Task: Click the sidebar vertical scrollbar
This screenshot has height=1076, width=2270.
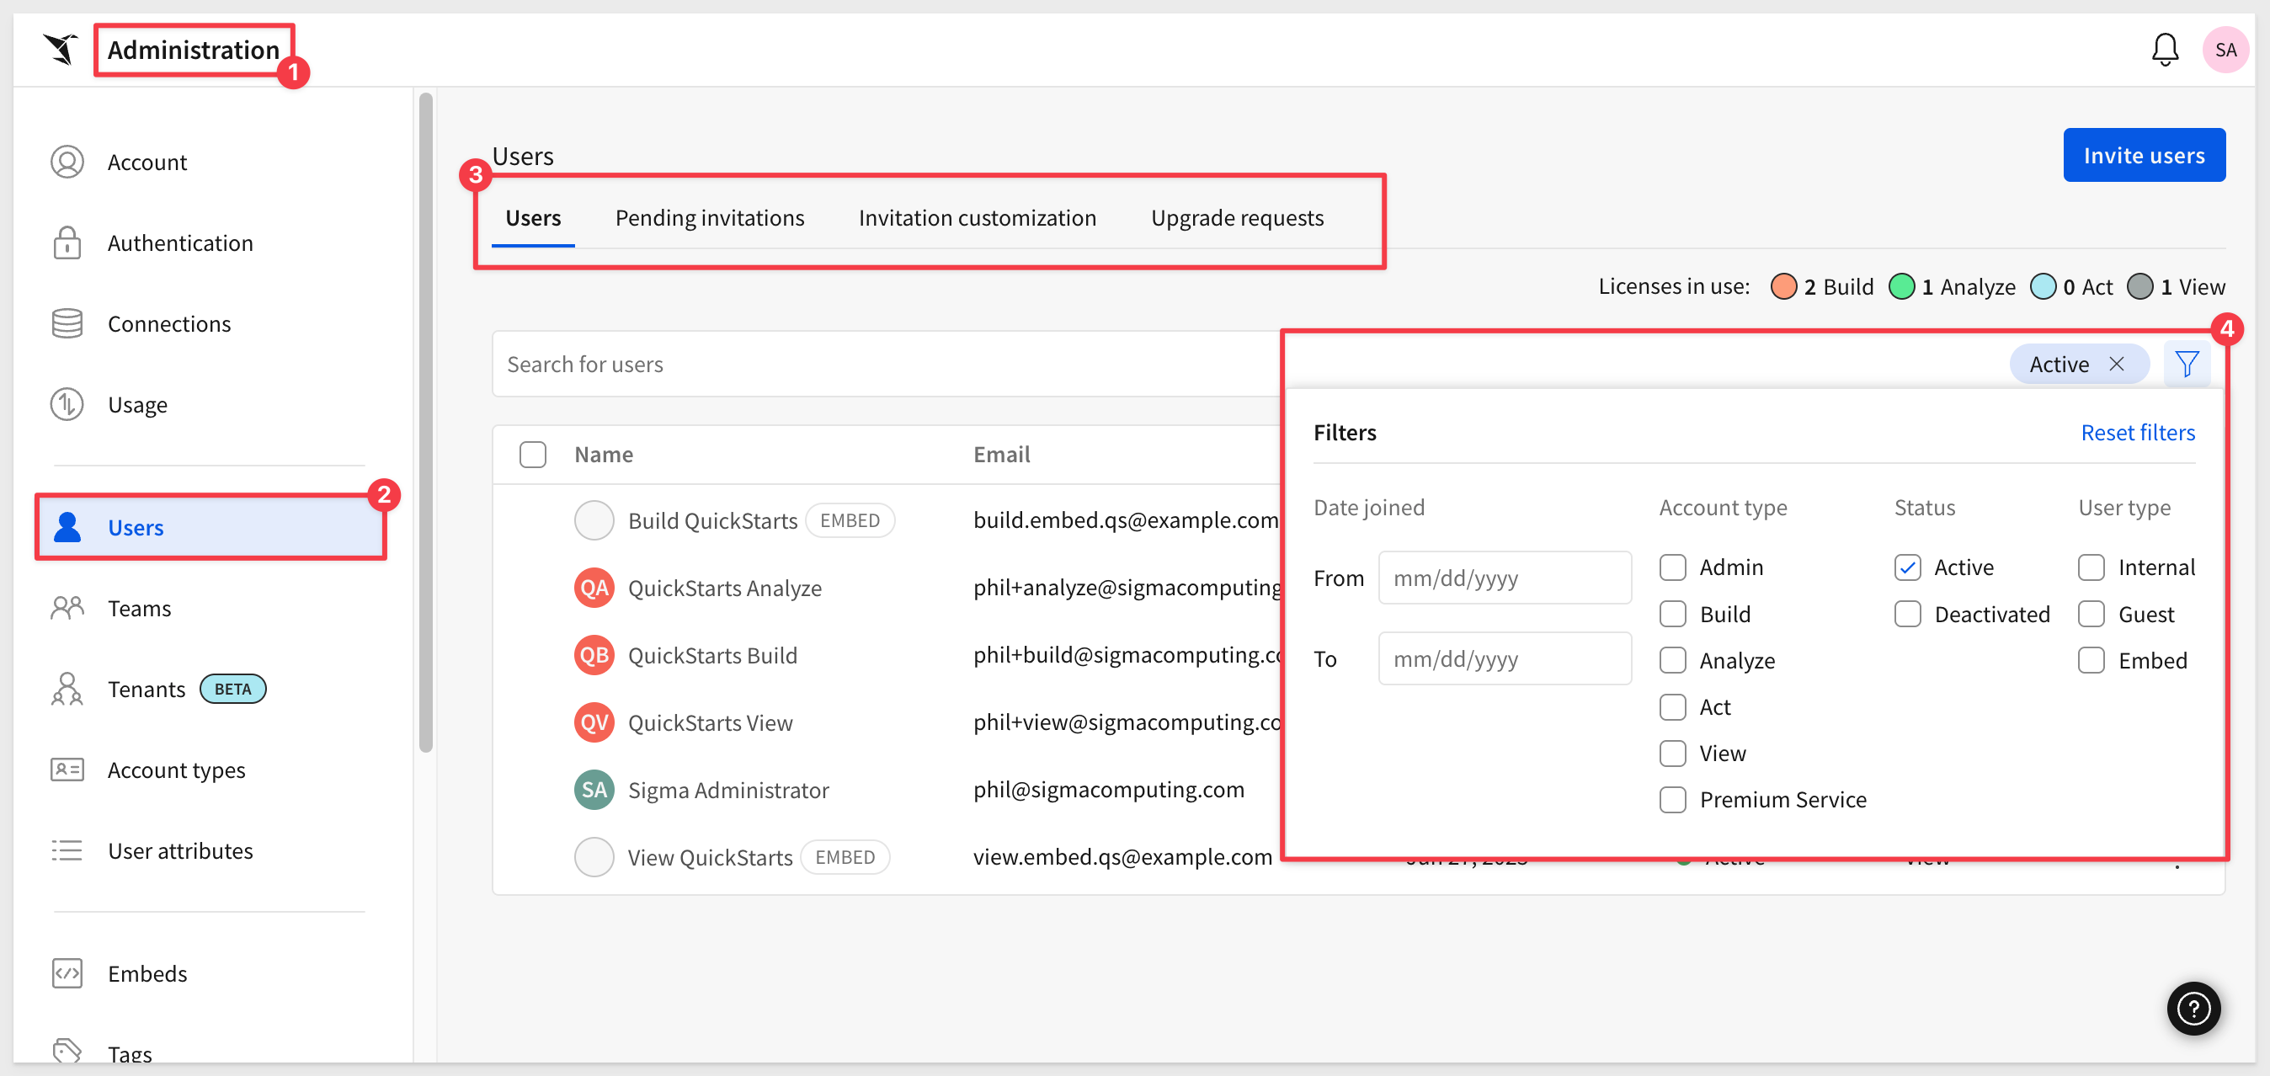Action: (x=426, y=423)
